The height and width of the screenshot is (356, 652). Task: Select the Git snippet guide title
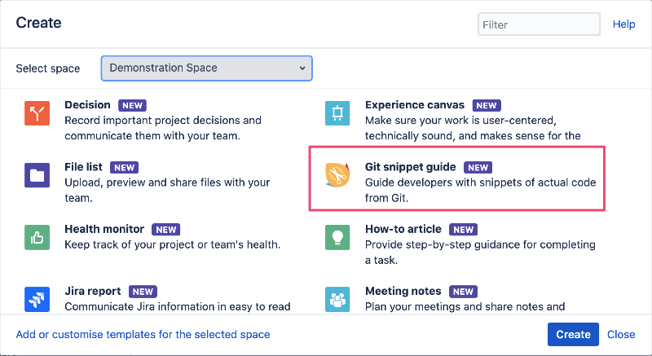point(410,167)
